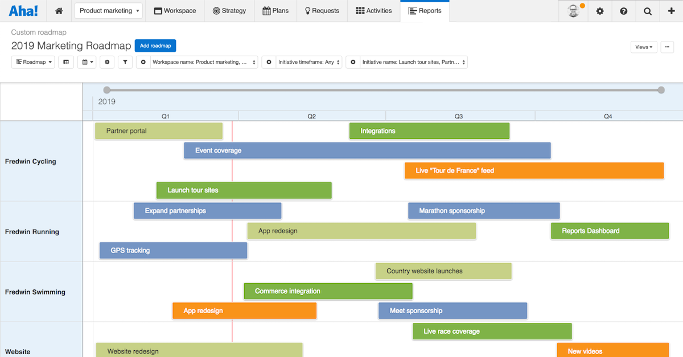Open the Partner portal bar
This screenshot has width=683, height=357.
(159, 131)
